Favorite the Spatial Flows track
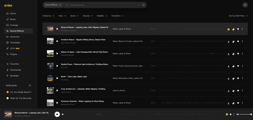 pyautogui.click(x=238, y=66)
